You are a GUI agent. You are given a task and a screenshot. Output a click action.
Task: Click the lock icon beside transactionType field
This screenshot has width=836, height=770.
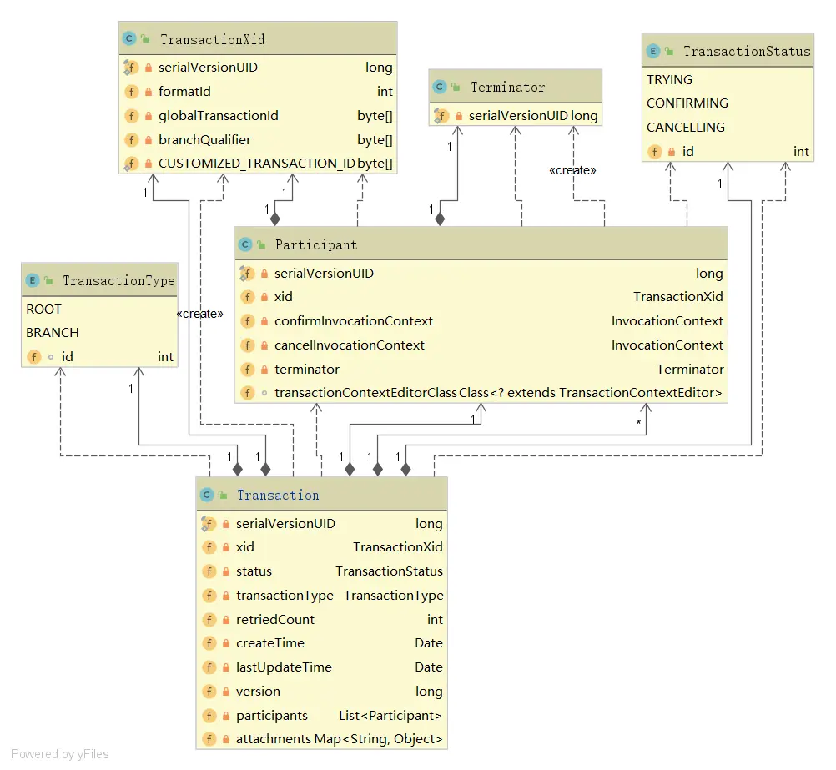click(225, 596)
